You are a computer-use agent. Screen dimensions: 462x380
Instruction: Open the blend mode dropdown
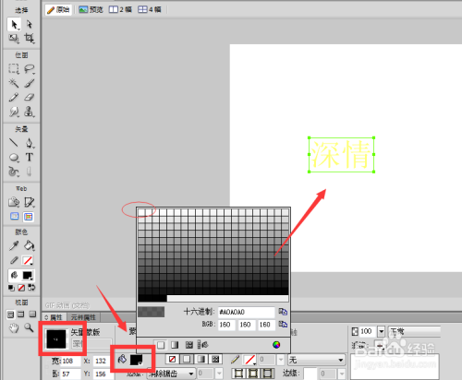(x=414, y=331)
